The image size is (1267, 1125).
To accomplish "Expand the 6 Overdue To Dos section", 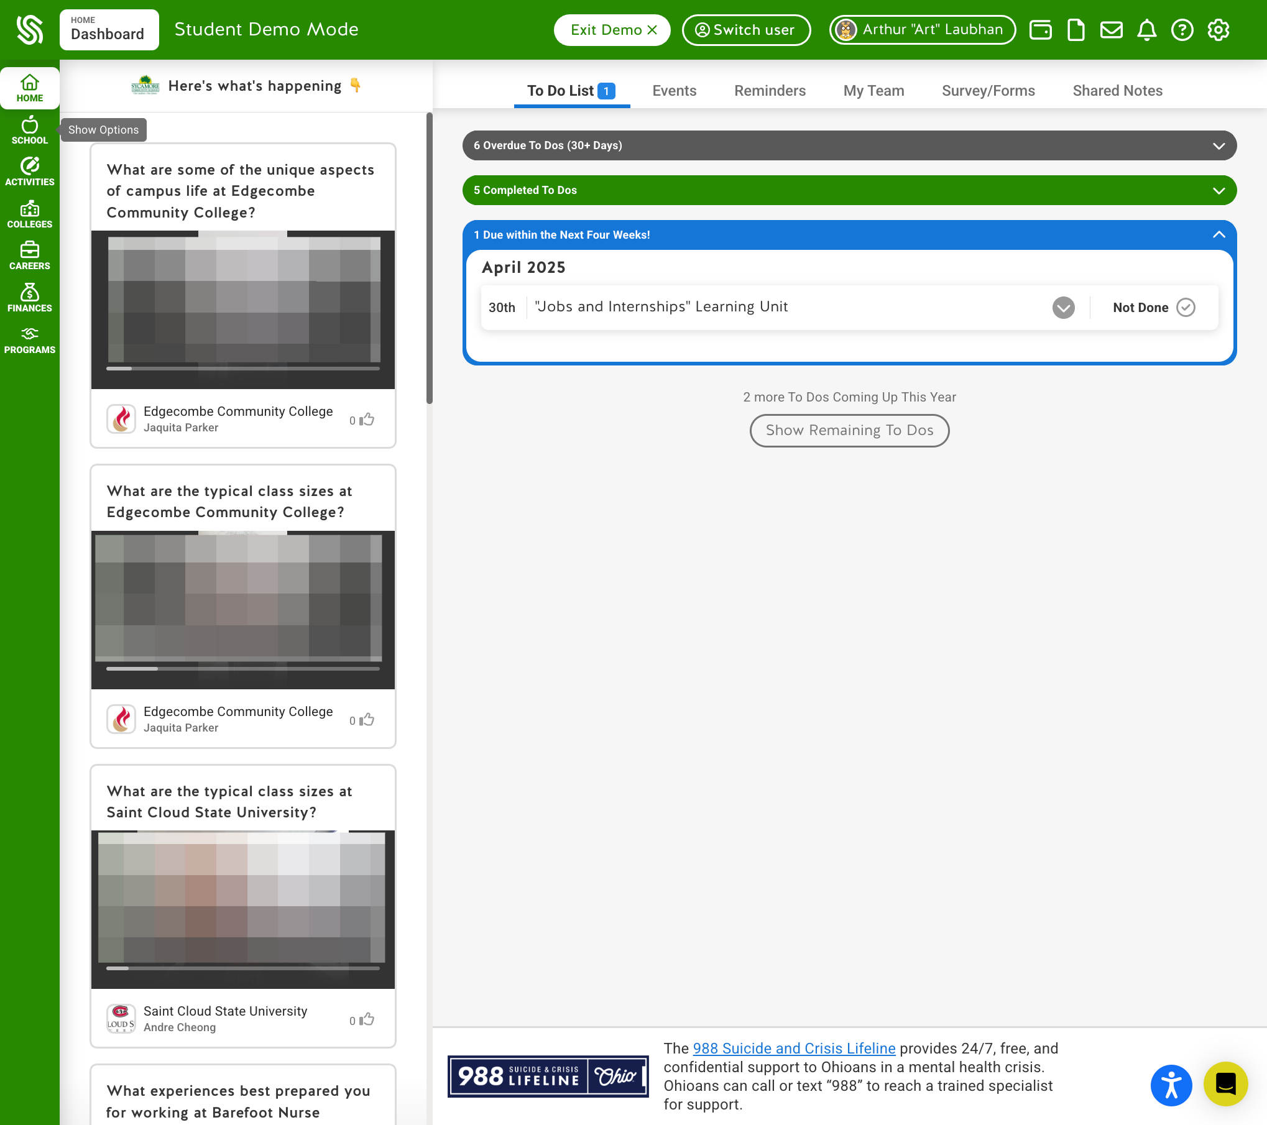I will coord(849,145).
